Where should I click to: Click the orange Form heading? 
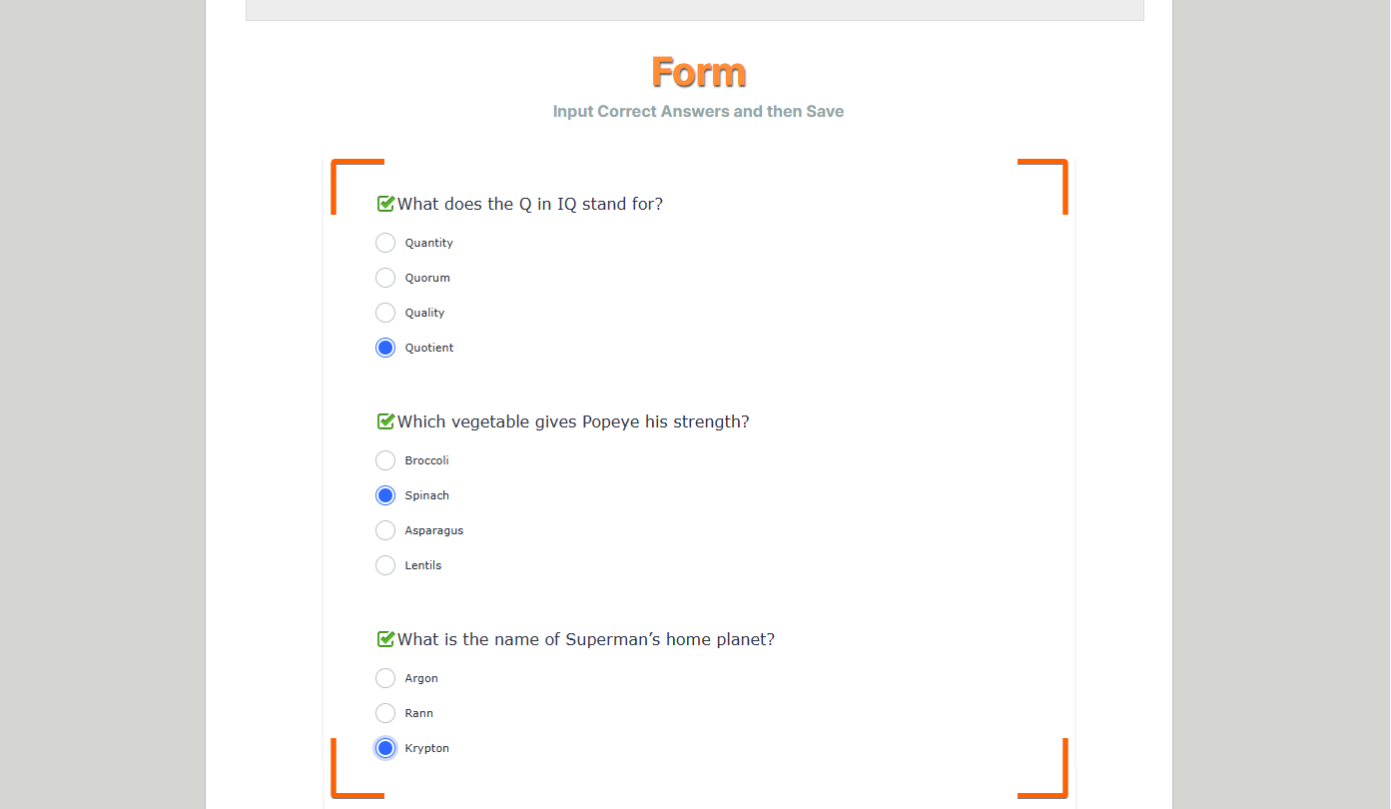tap(698, 73)
